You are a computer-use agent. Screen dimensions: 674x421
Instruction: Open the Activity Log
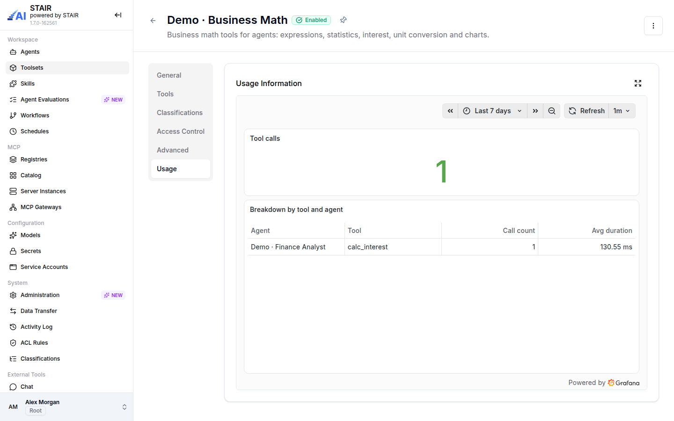coord(67,327)
